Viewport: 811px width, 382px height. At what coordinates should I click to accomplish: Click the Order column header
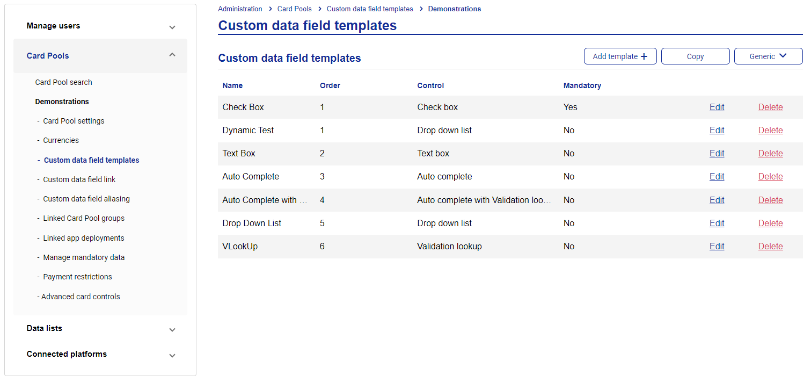(330, 85)
